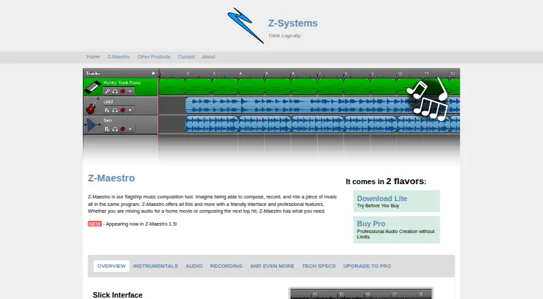
Task: Open Fx effects for the Bass track
Action: click(107, 129)
